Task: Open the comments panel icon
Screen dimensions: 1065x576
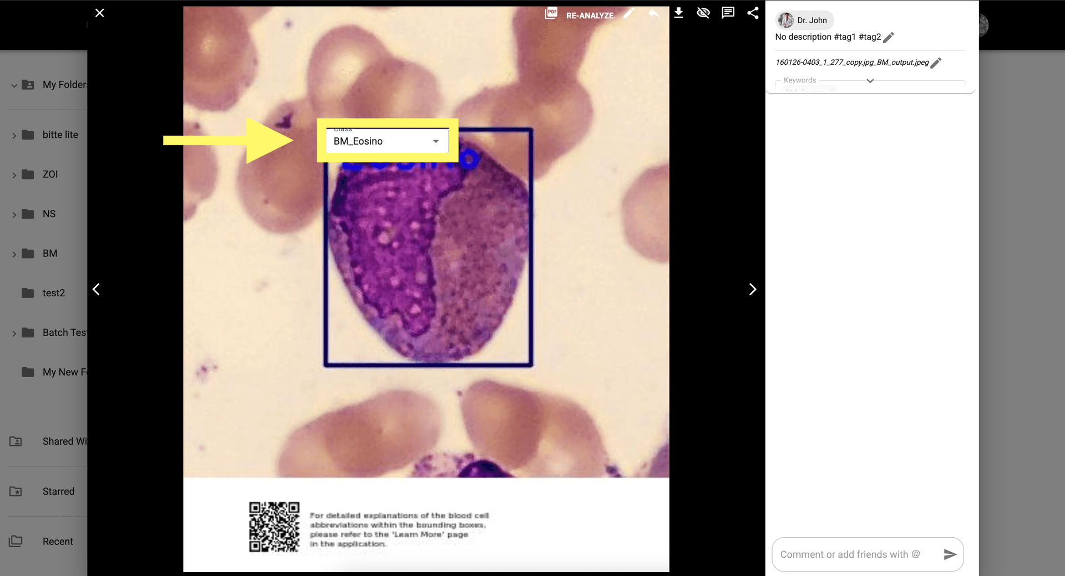Action: (x=728, y=13)
